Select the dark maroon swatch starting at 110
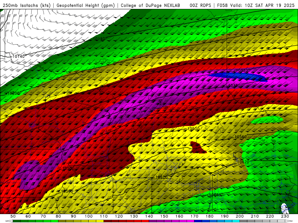The width and height of the screenshot is (298, 223). (x=108, y=221)
